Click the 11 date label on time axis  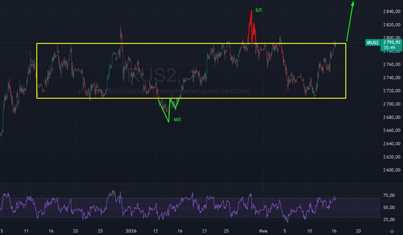coord(26,231)
